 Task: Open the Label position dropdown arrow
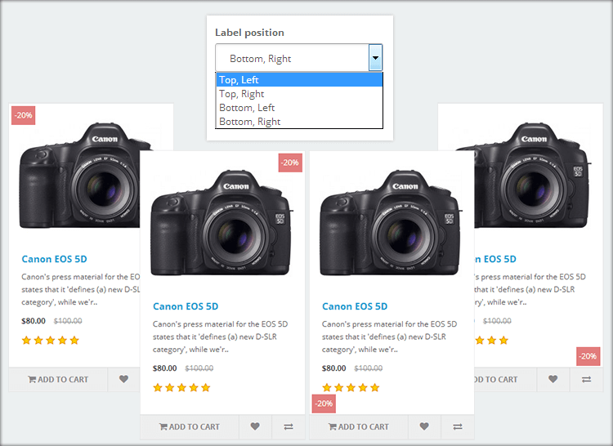[375, 58]
